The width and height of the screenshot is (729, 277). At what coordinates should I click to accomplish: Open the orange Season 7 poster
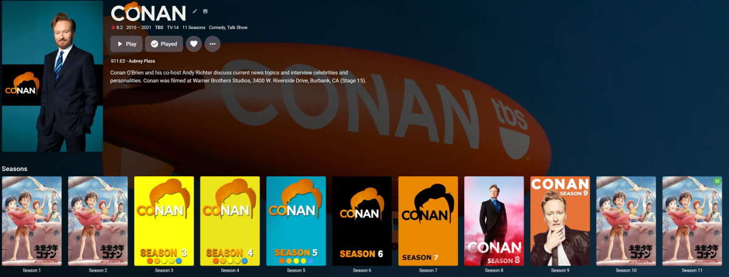(428, 221)
